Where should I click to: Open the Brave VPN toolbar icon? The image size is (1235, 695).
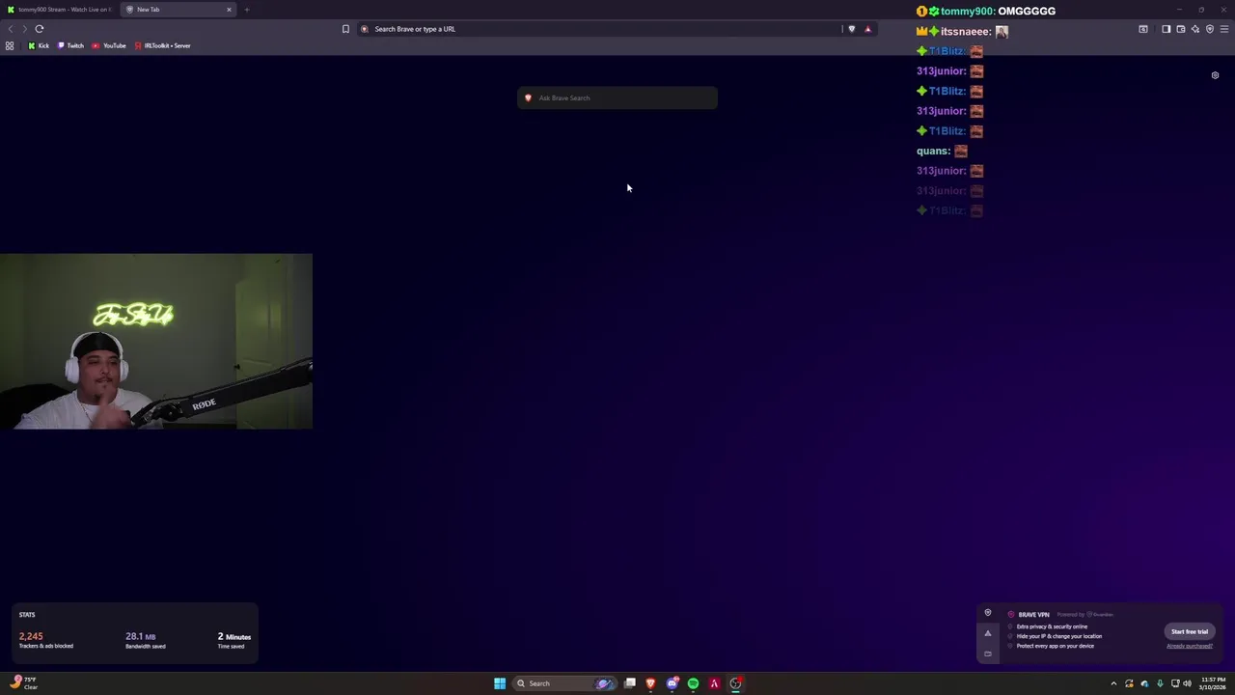[1209, 29]
